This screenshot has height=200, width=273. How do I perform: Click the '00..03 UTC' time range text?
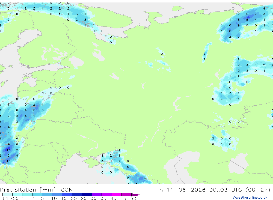click(x=225, y=190)
